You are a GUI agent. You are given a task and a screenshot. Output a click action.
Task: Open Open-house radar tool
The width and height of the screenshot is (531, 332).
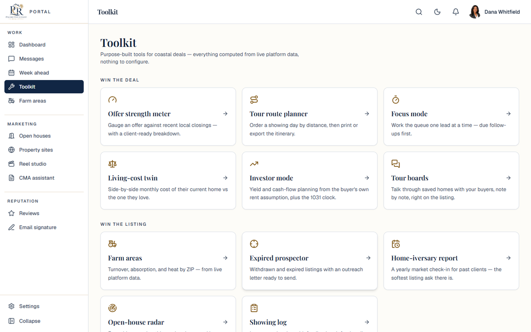(168, 314)
